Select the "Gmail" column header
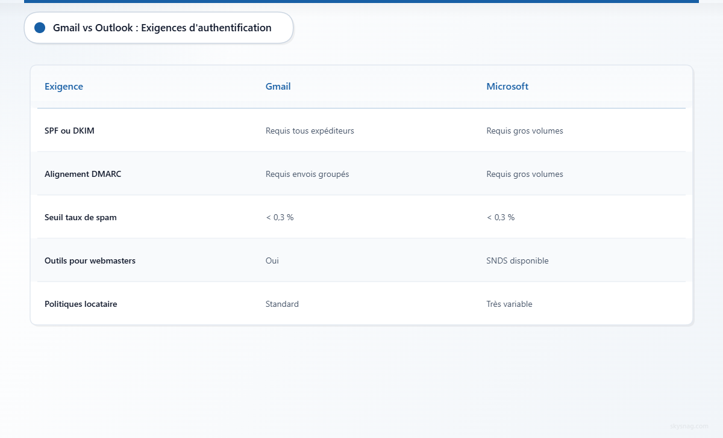The image size is (723, 438). pyautogui.click(x=278, y=87)
